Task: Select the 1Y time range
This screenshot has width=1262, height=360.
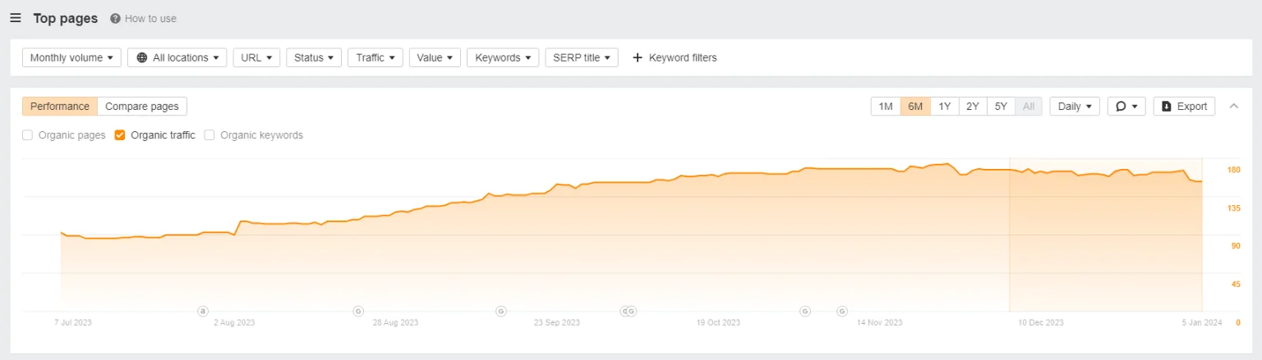Action: (944, 106)
